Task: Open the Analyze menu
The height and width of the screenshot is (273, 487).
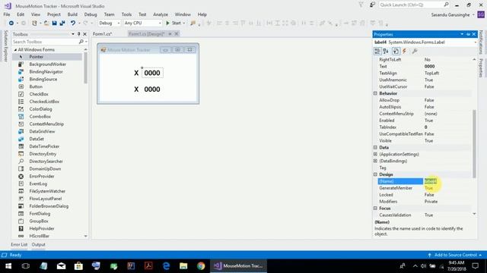Action: tap(161, 14)
